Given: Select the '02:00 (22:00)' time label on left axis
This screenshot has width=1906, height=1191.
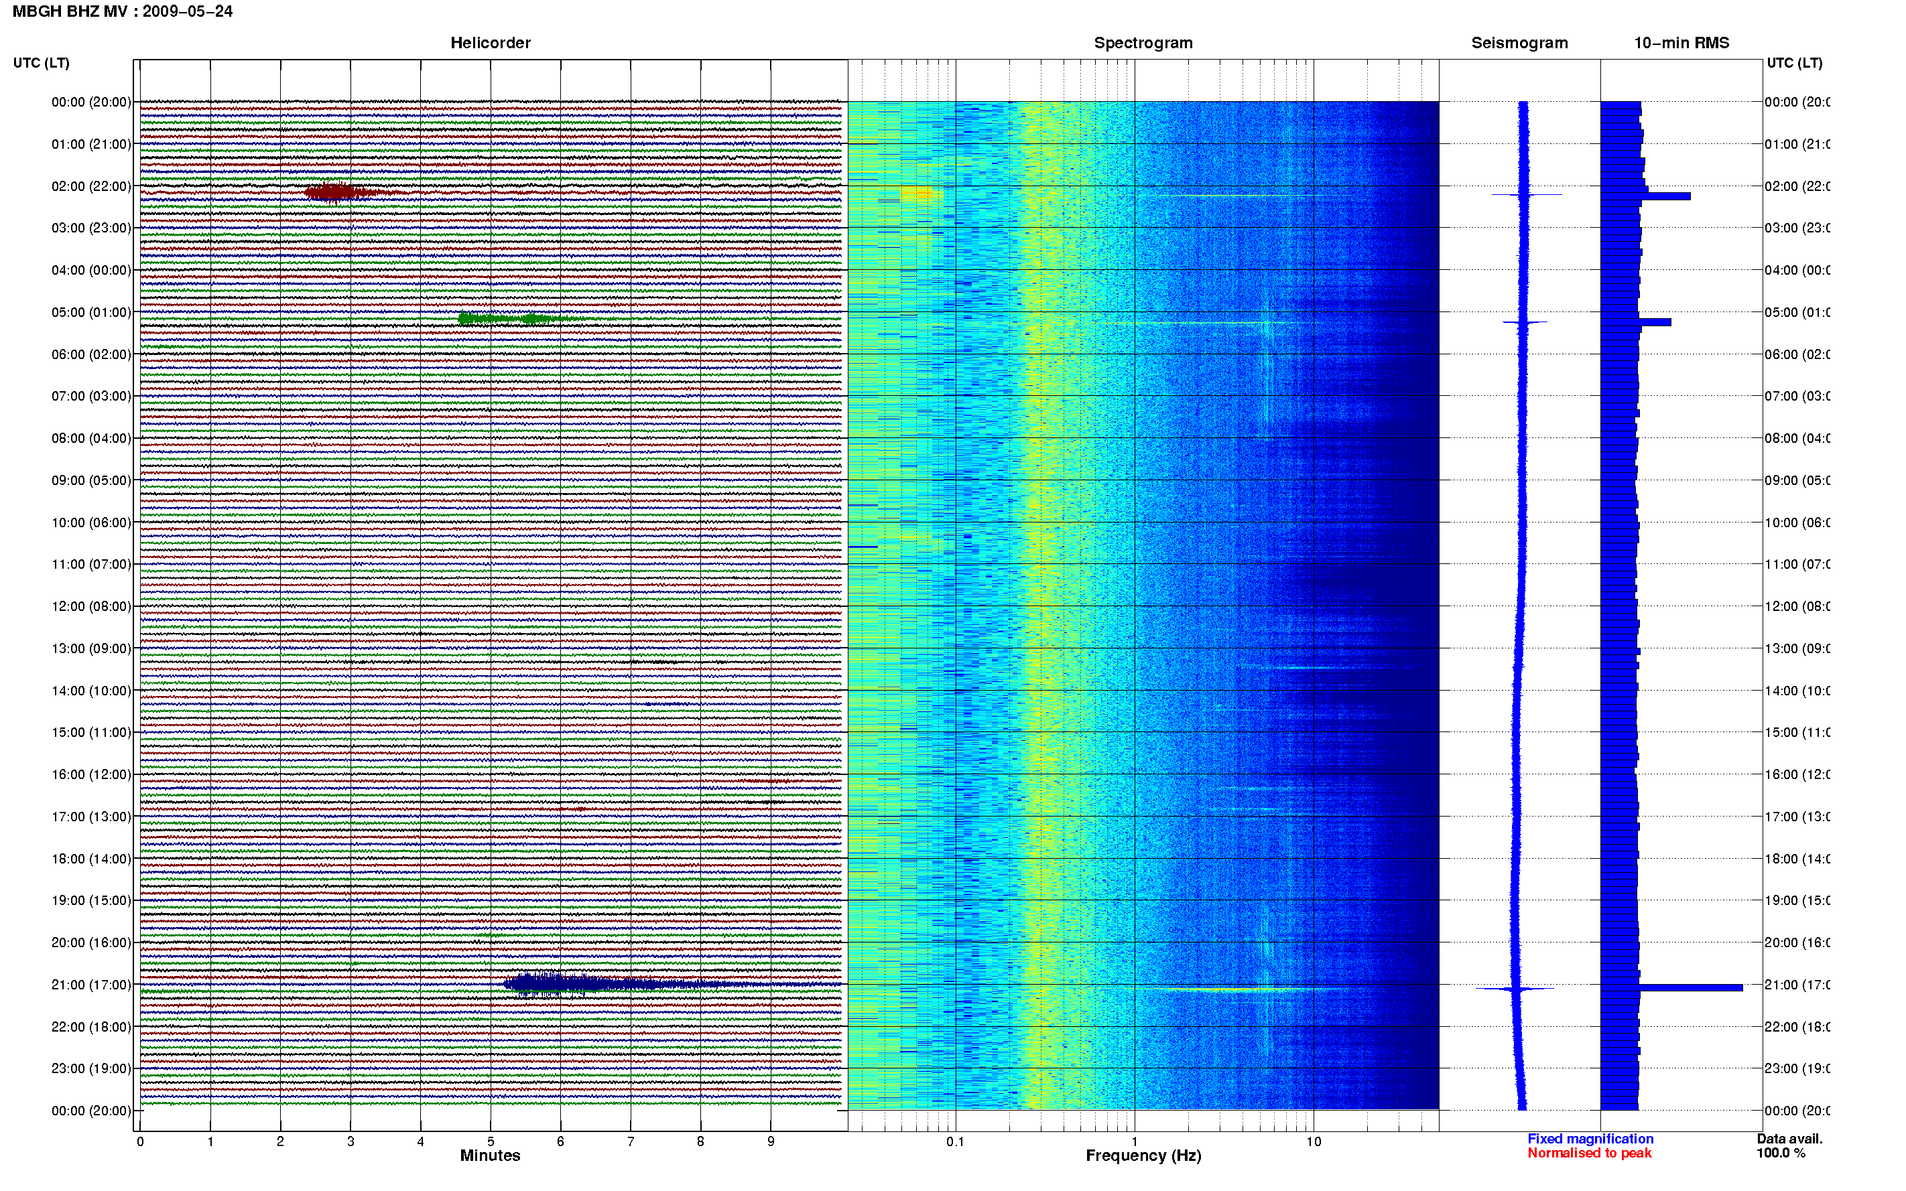Looking at the screenshot, I should coord(91,186).
